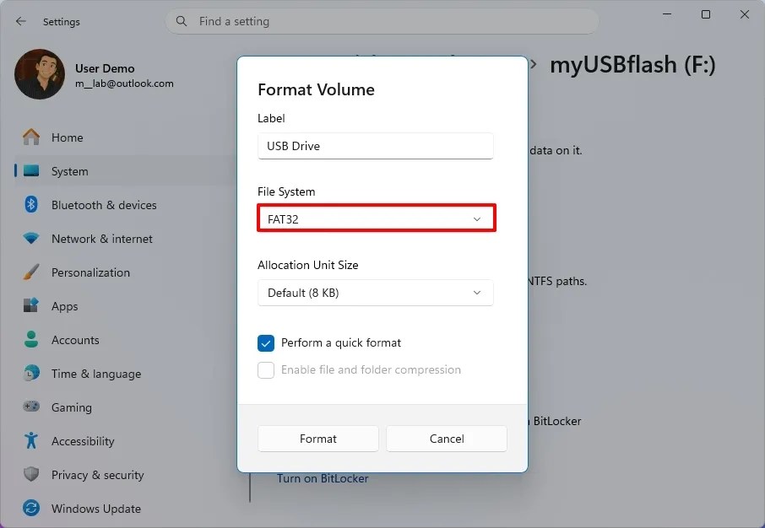
Task: Click the User Demo account name
Action: coord(105,68)
